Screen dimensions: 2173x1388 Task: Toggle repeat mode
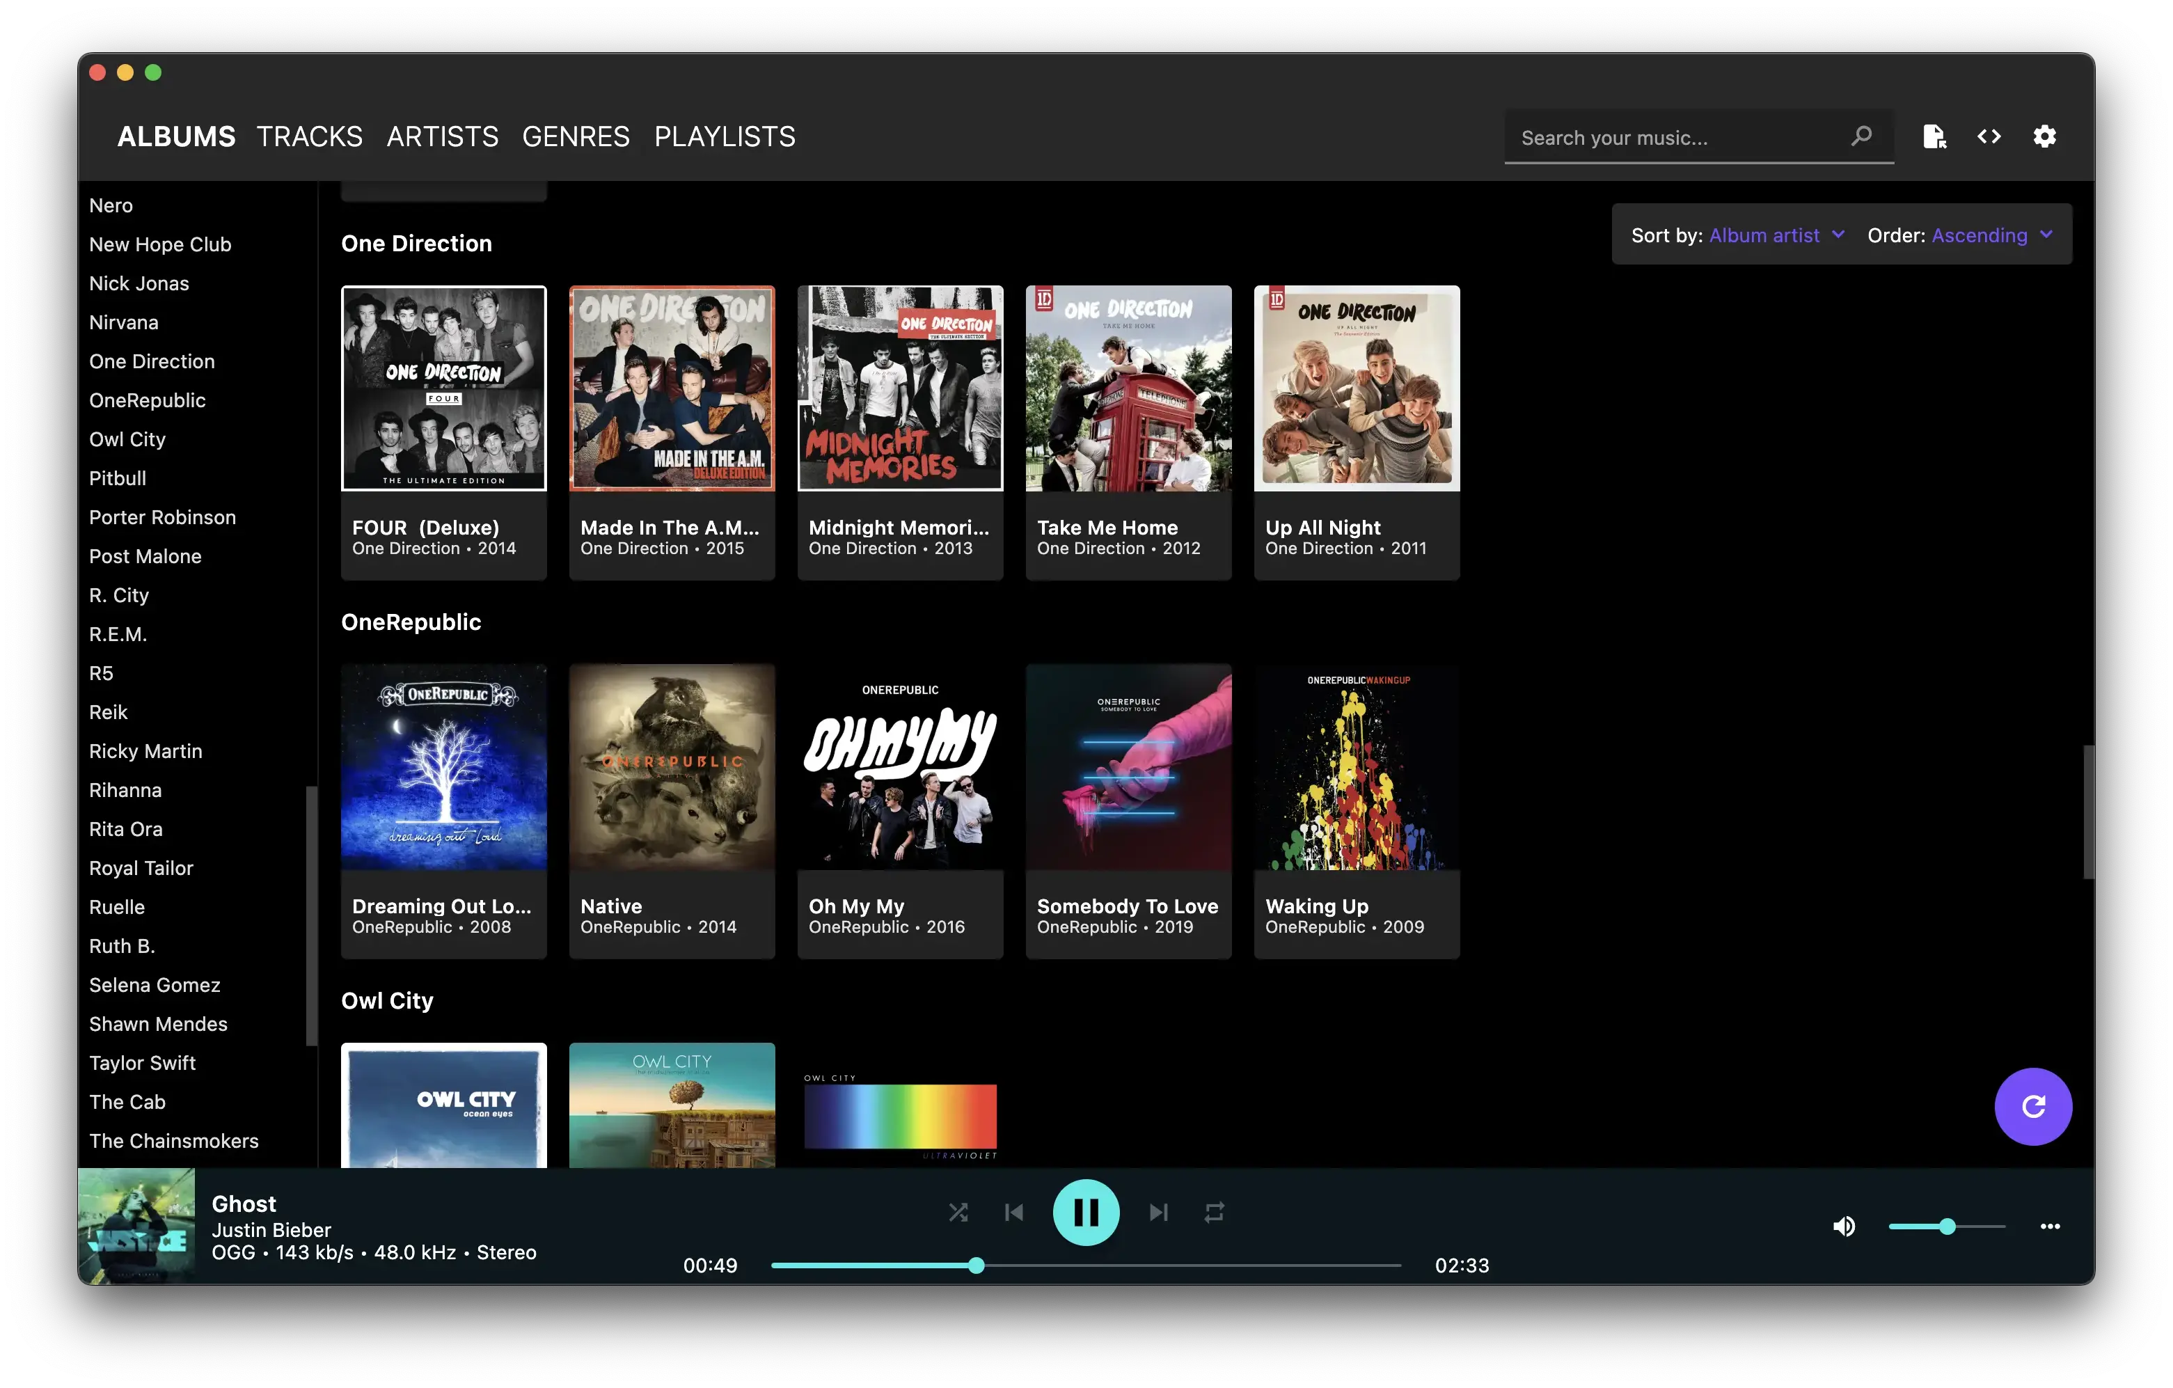pyautogui.click(x=1214, y=1212)
